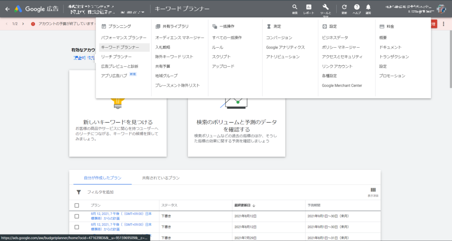Open 地域グループ menu item

click(x=166, y=76)
